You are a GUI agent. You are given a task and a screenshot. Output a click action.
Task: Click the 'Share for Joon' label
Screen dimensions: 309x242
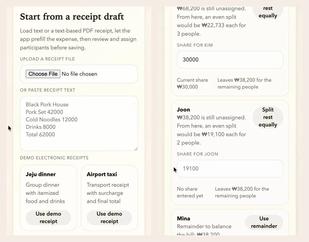pos(198,154)
